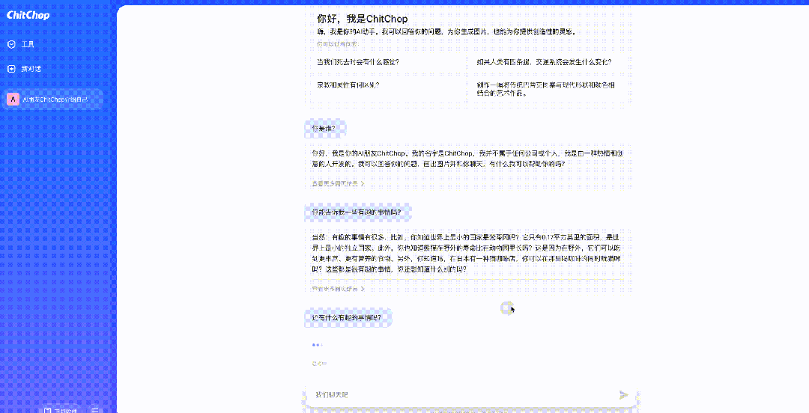The image size is (809, 413).
Task: Expand 查看更多网页结果 under the first answer
Action: point(338,183)
